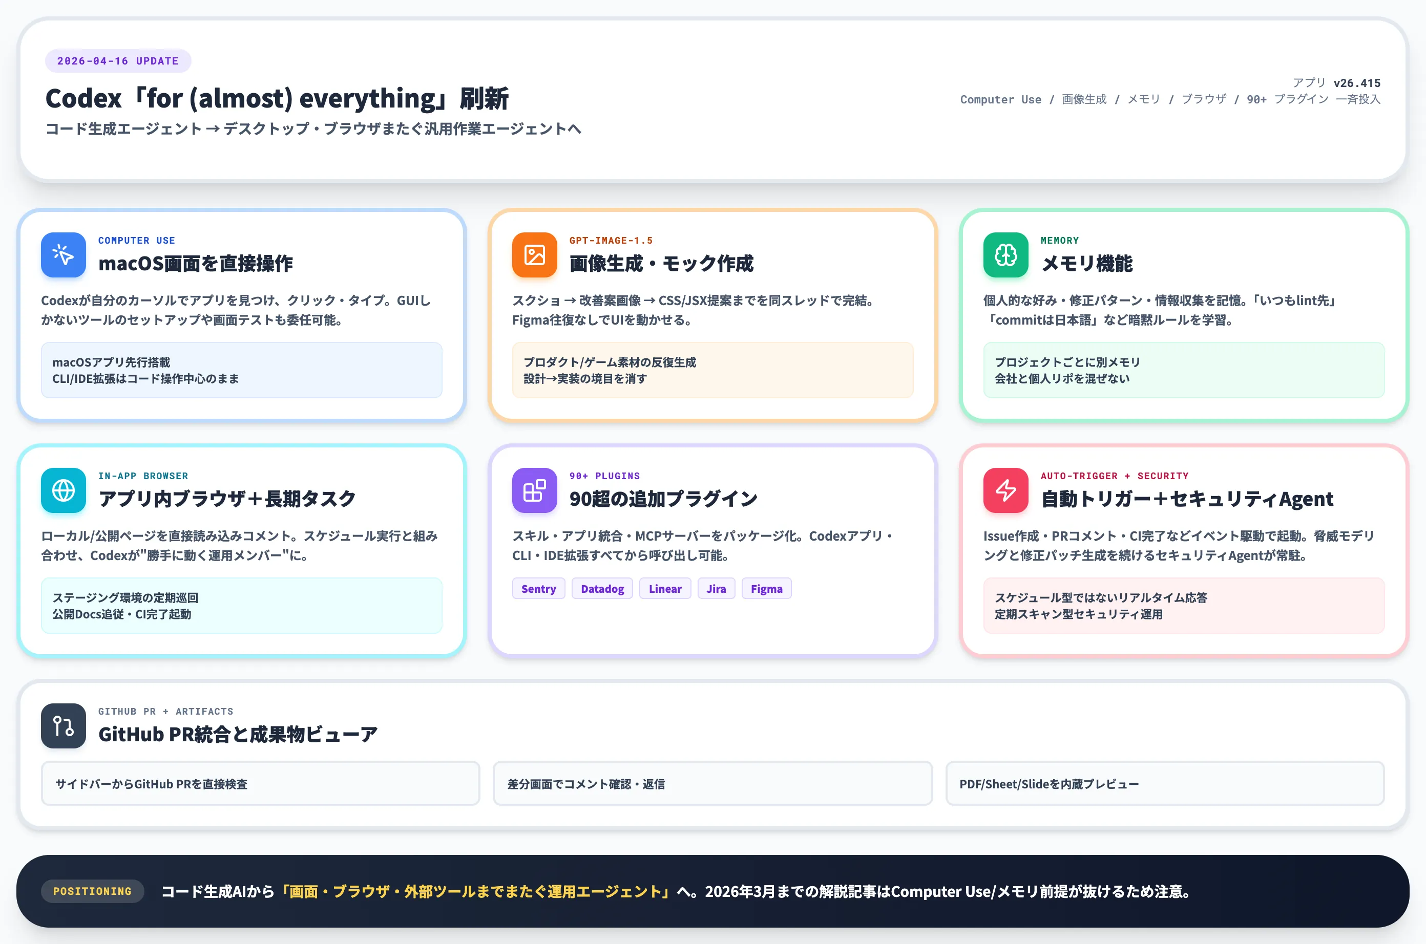The image size is (1426, 944).
Task: Select the Jira plugin tag
Action: click(x=716, y=588)
